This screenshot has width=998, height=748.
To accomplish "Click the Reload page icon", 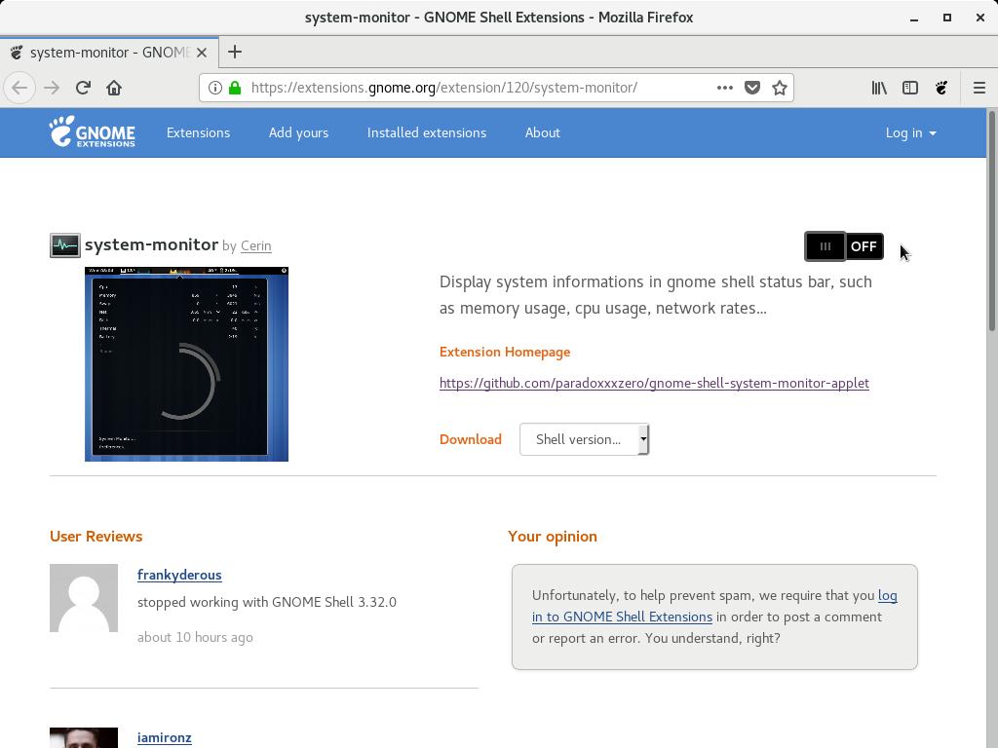I will click(83, 87).
